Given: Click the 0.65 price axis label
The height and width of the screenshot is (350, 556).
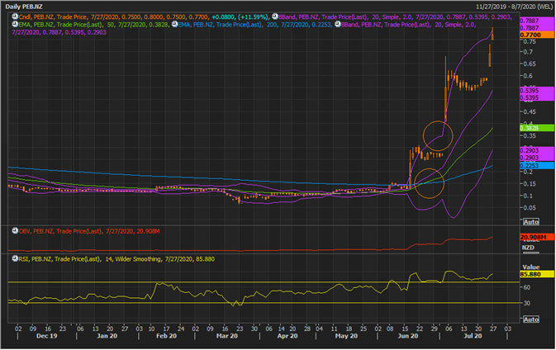Looking at the screenshot, I should coord(529,64).
